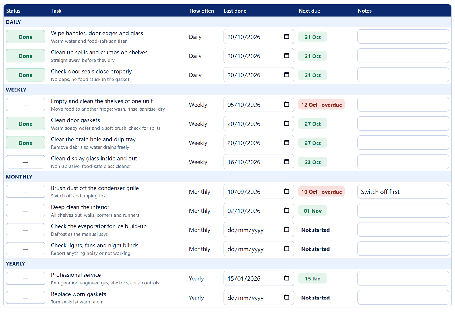The image size is (455, 312).
Task: Toggle Done status for Clear the drain hole
Action: click(x=25, y=143)
